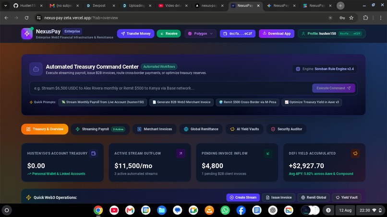Switch to the GitHub Husten15 browser tab
Viewport: 387px width, 217px height.
click(28, 5)
